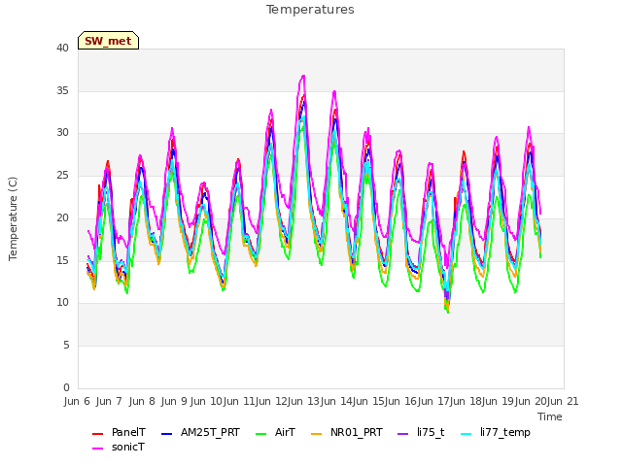Click the 0 y-axis tick label
This screenshot has width=622, height=466.
point(66,387)
